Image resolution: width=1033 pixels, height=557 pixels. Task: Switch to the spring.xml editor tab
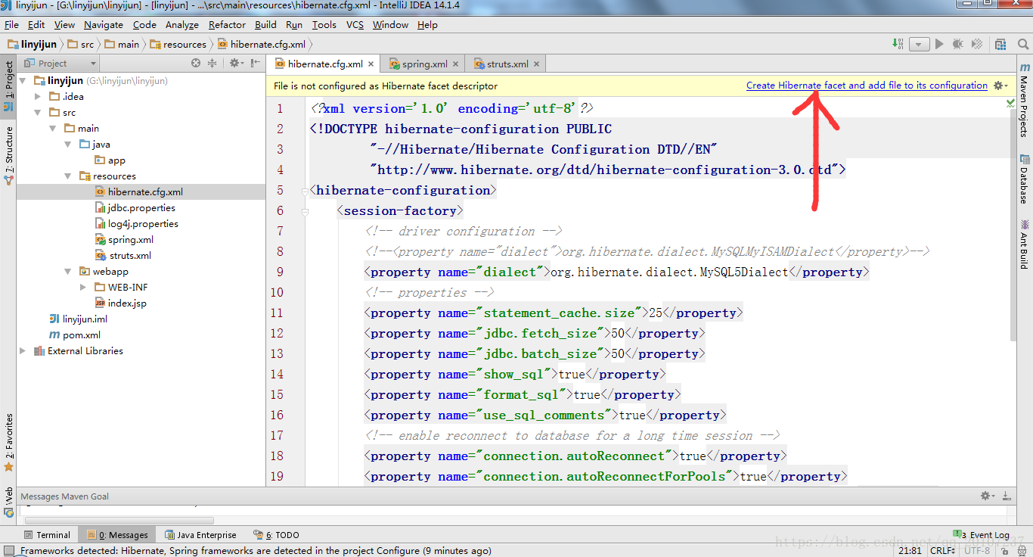424,64
